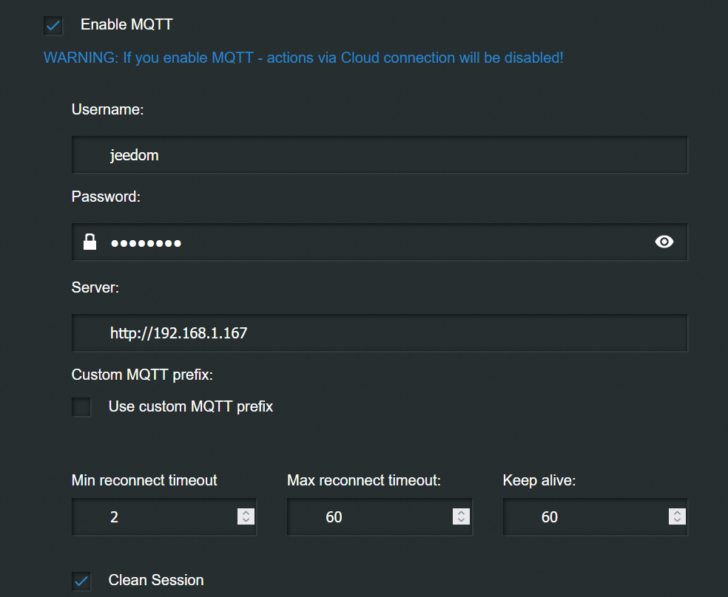The image size is (728, 597).
Task: Increase the Min reconnect timeout with the up arrow
Action: pos(246,513)
